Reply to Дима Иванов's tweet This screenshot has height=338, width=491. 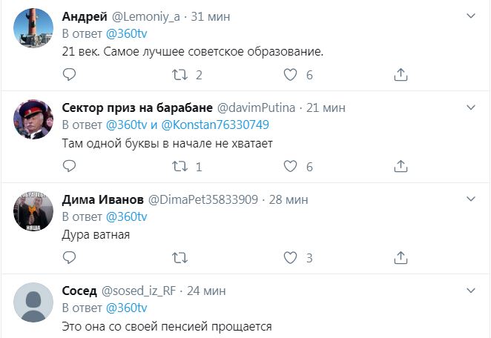(69, 258)
